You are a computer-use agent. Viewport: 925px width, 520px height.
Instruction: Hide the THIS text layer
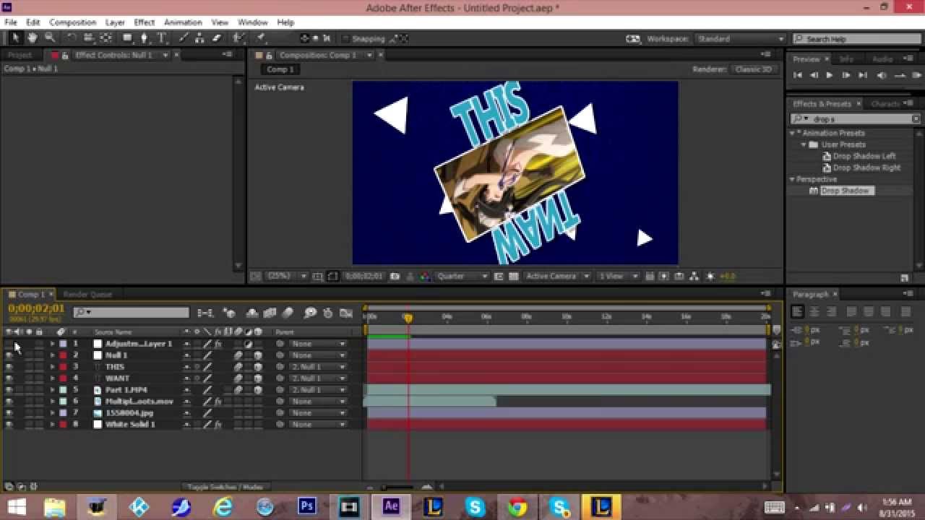tap(9, 367)
